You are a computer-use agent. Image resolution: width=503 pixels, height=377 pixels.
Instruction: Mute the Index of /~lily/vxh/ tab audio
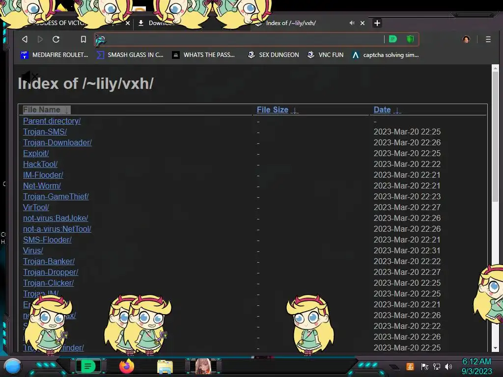(352, 23)
